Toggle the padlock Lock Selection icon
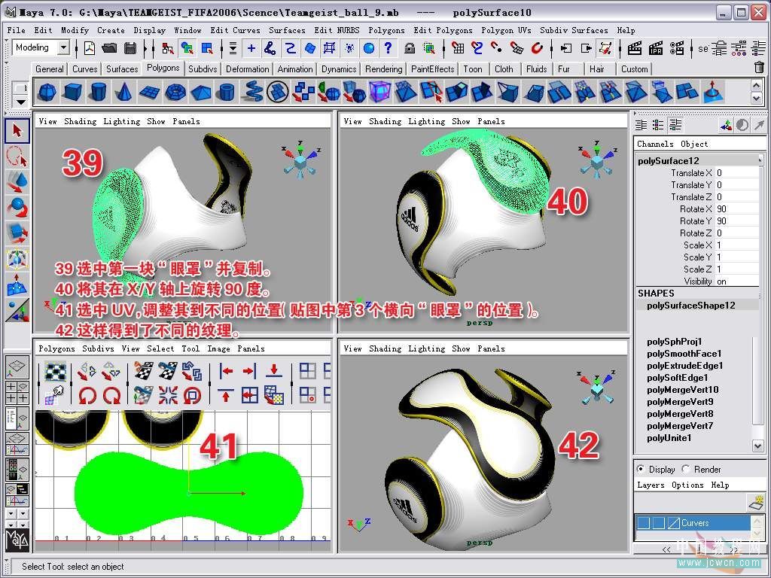Viewport: 771px width, 578px height. (x=409, y=48)
